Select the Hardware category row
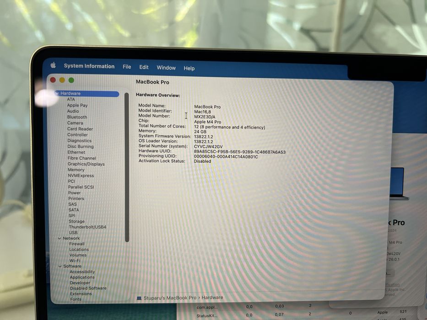427x320 pixels. pyautogui.click(x=87, y=94)
